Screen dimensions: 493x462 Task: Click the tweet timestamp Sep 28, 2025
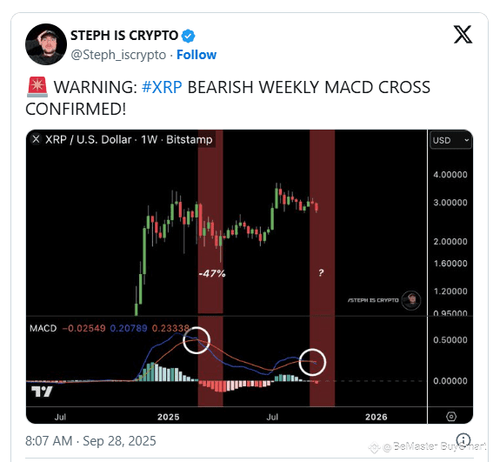[x=90, y=441]
